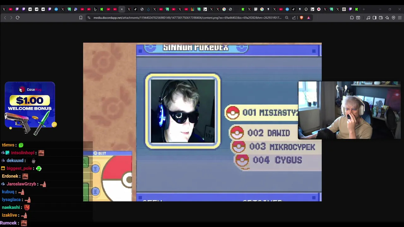The height and width of the screenshot is (227, 404).
Task: Close the active tab
Action: [122, 9]
